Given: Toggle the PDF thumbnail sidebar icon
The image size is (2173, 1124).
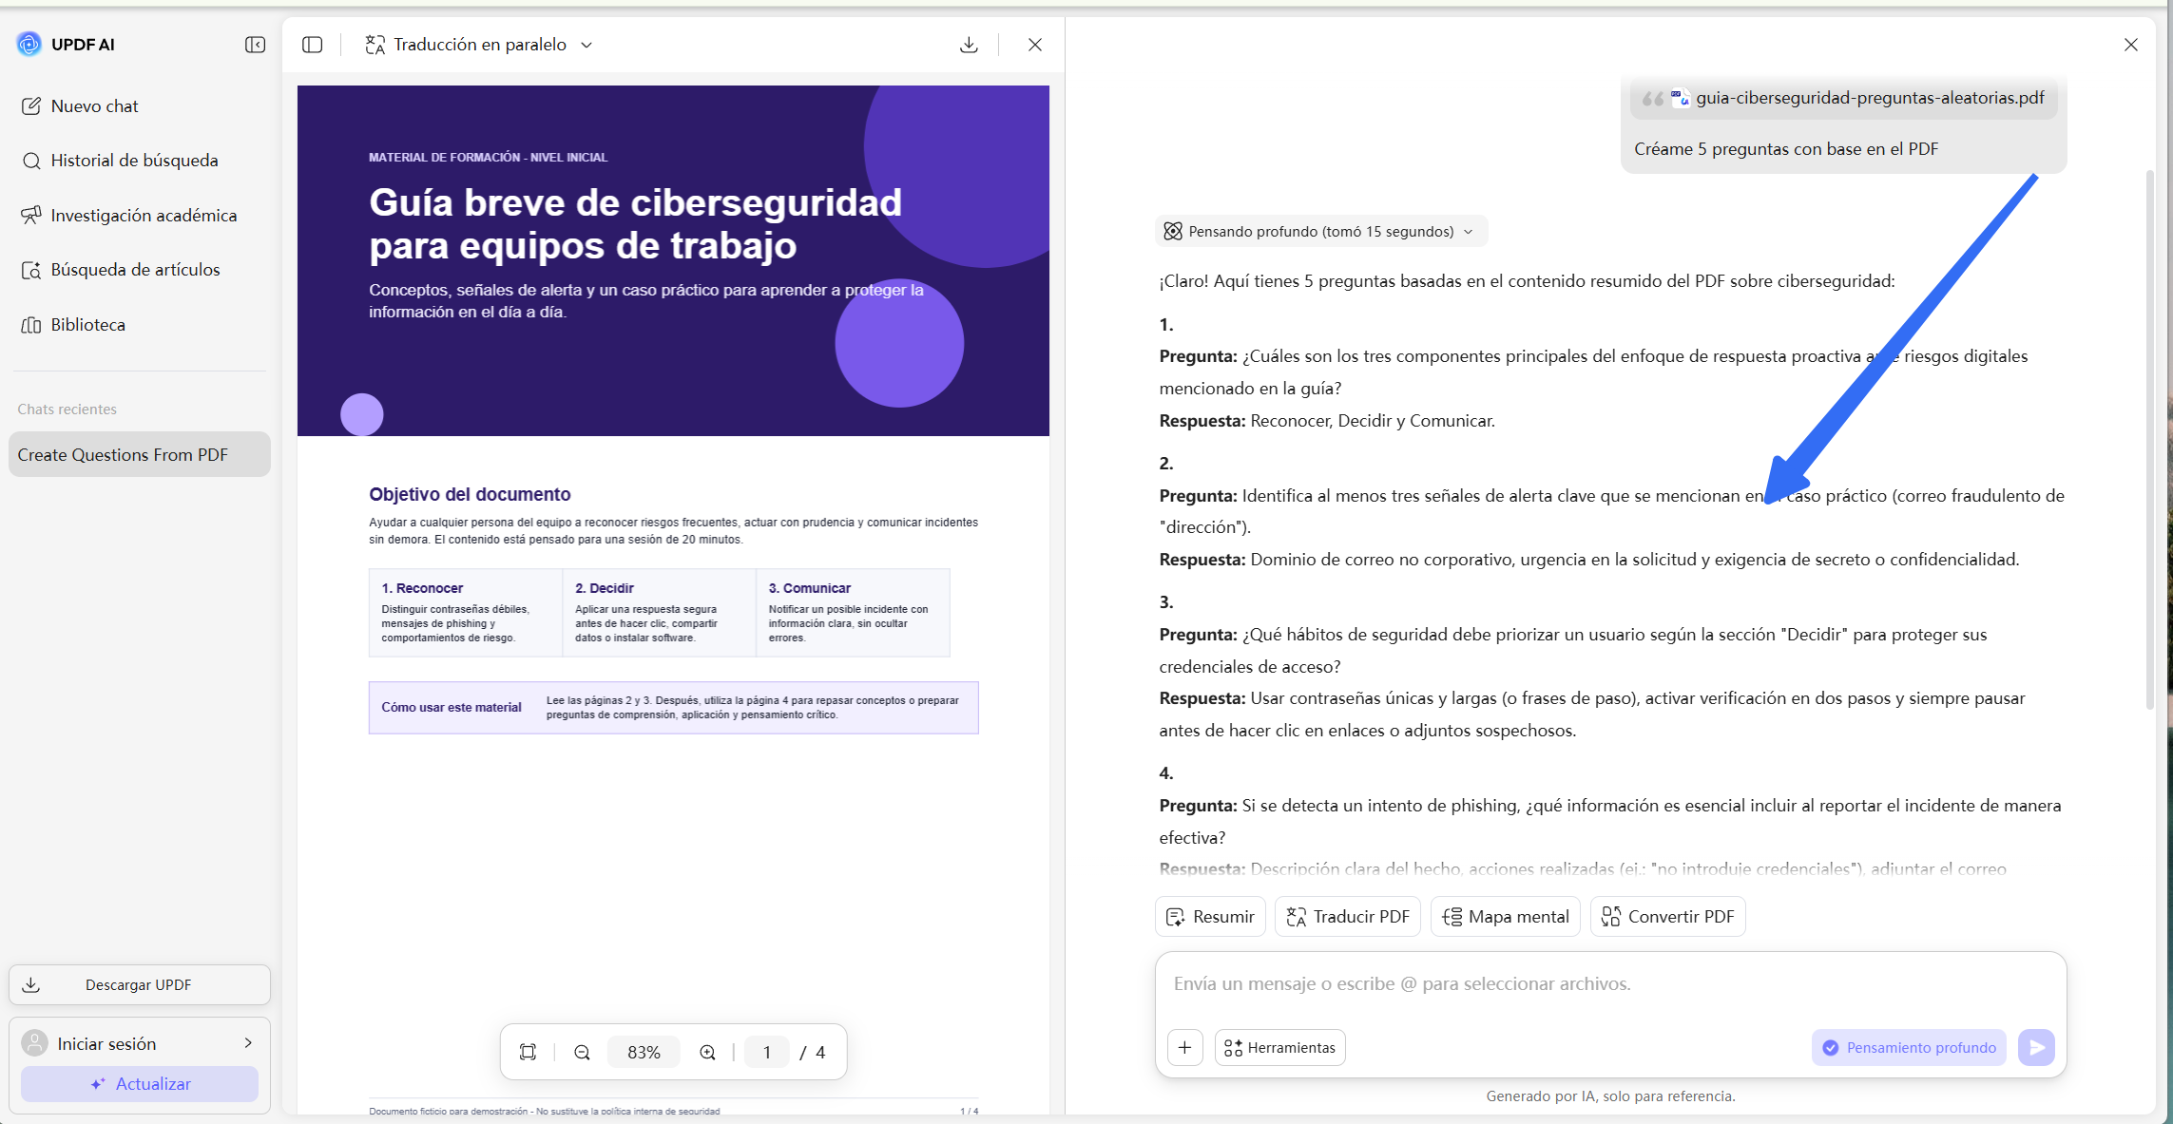Looking at the screenshot, I should pyautogui.click(x=313, y=45).
